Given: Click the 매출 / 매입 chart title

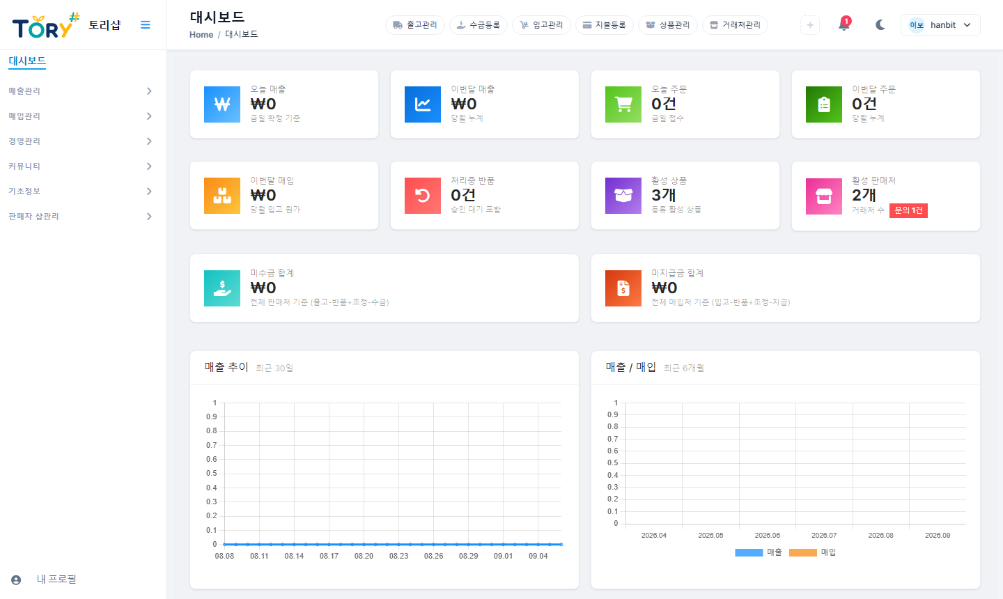Looking at the screenshot, I should [631, 367].
